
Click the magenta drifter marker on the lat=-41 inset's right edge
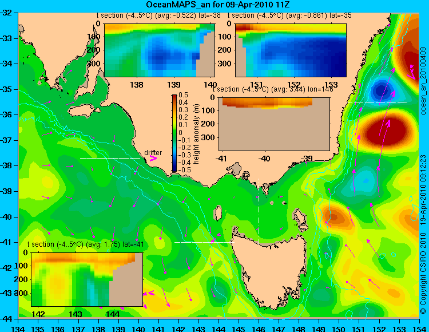[149, 294]
